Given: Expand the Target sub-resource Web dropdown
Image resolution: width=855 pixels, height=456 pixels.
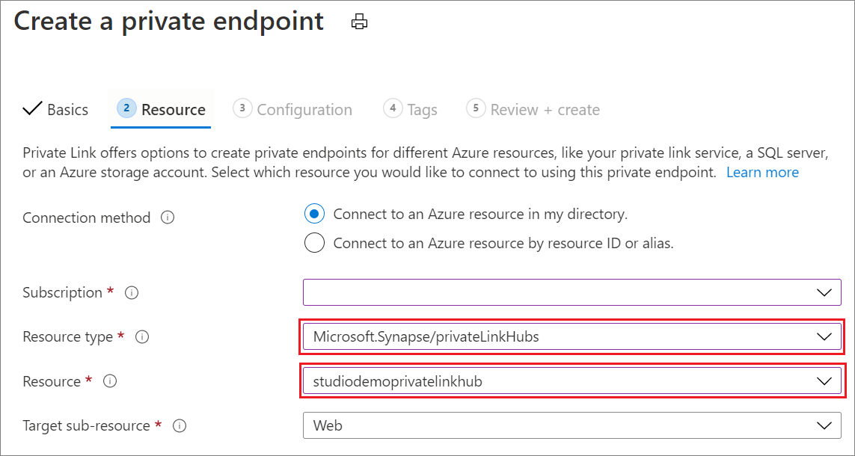Looking at the screenshot, I should click(571, 426).
